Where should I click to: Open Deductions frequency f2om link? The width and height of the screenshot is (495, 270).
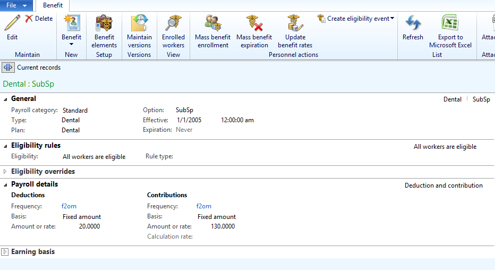[69, 206]
